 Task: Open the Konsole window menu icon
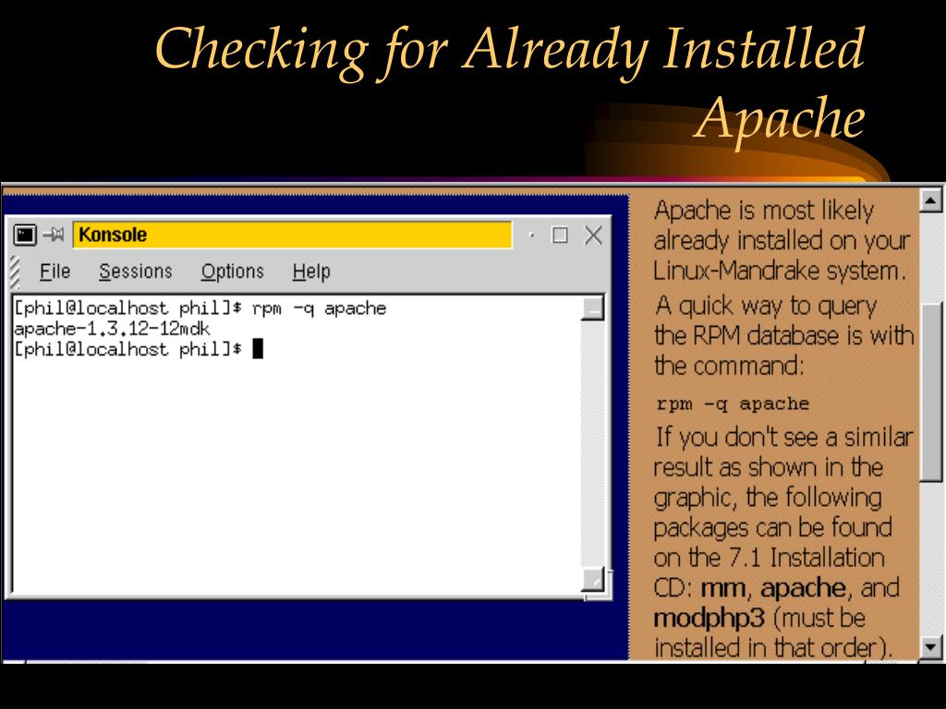[25, 235]
